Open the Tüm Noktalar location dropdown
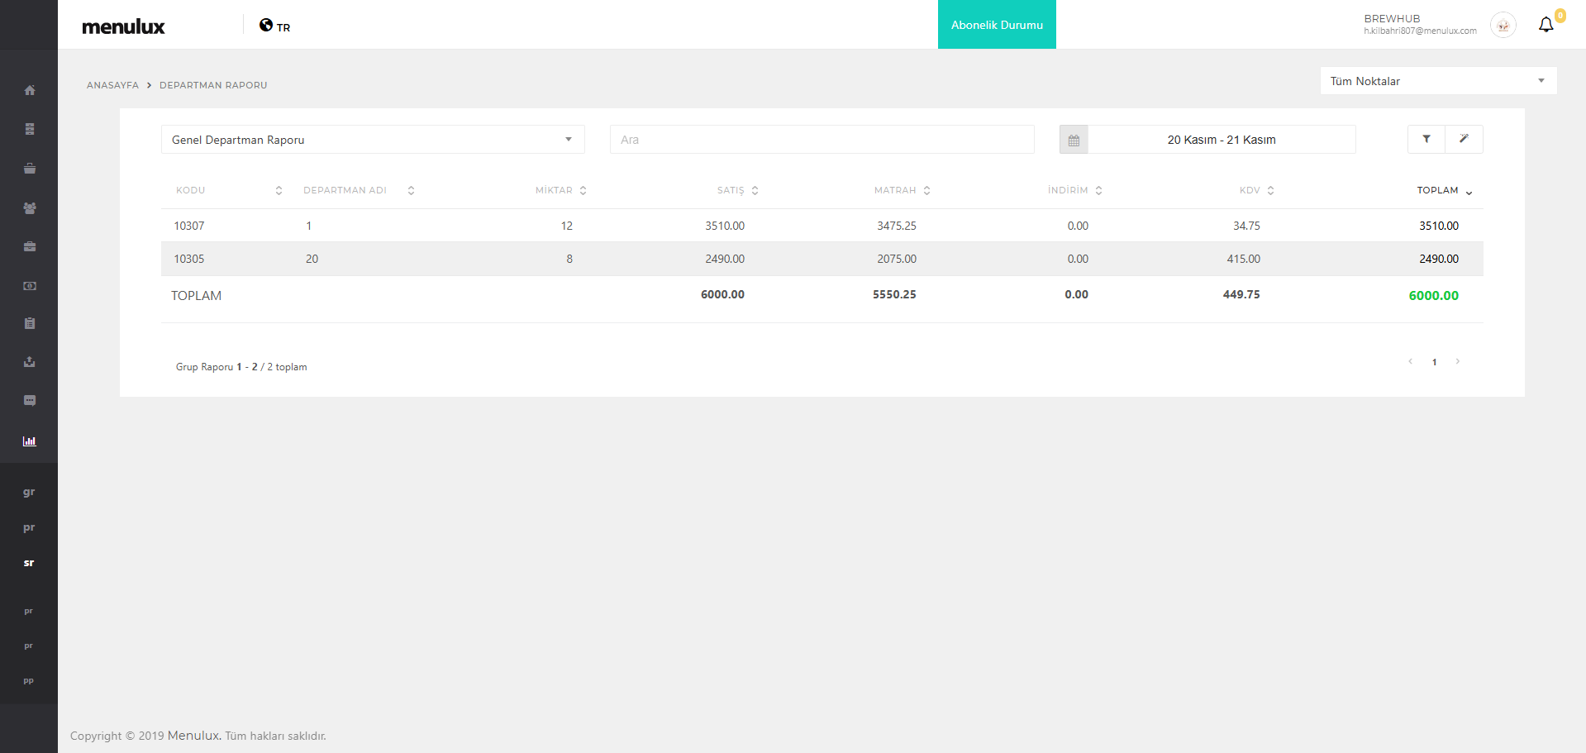 pyautogui.click(x=1438, y=81)
